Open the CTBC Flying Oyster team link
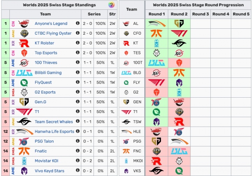This screenshot has height=176, width=252. point(53,34)
